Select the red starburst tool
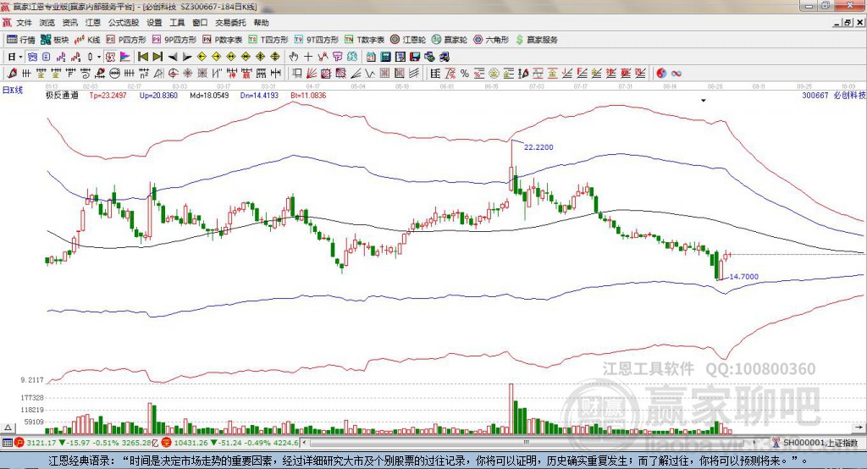867x469 pixels. click(187, 74)
